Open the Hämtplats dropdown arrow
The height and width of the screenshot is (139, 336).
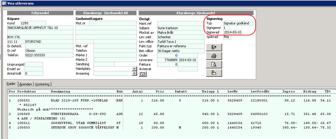click(x=134, y=69)
